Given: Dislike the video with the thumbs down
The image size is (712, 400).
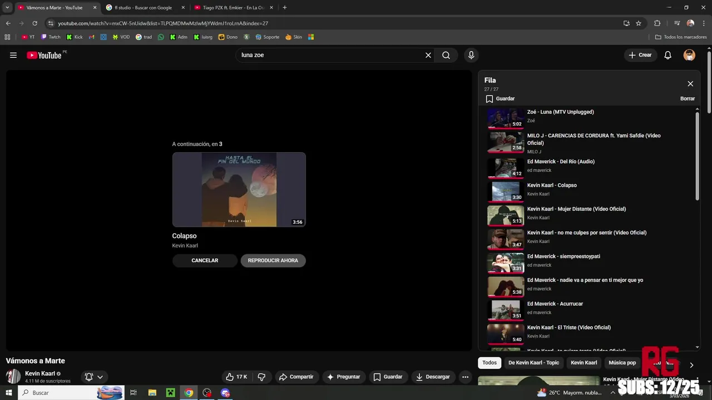Looking at the screenshot, I should 261,377.
